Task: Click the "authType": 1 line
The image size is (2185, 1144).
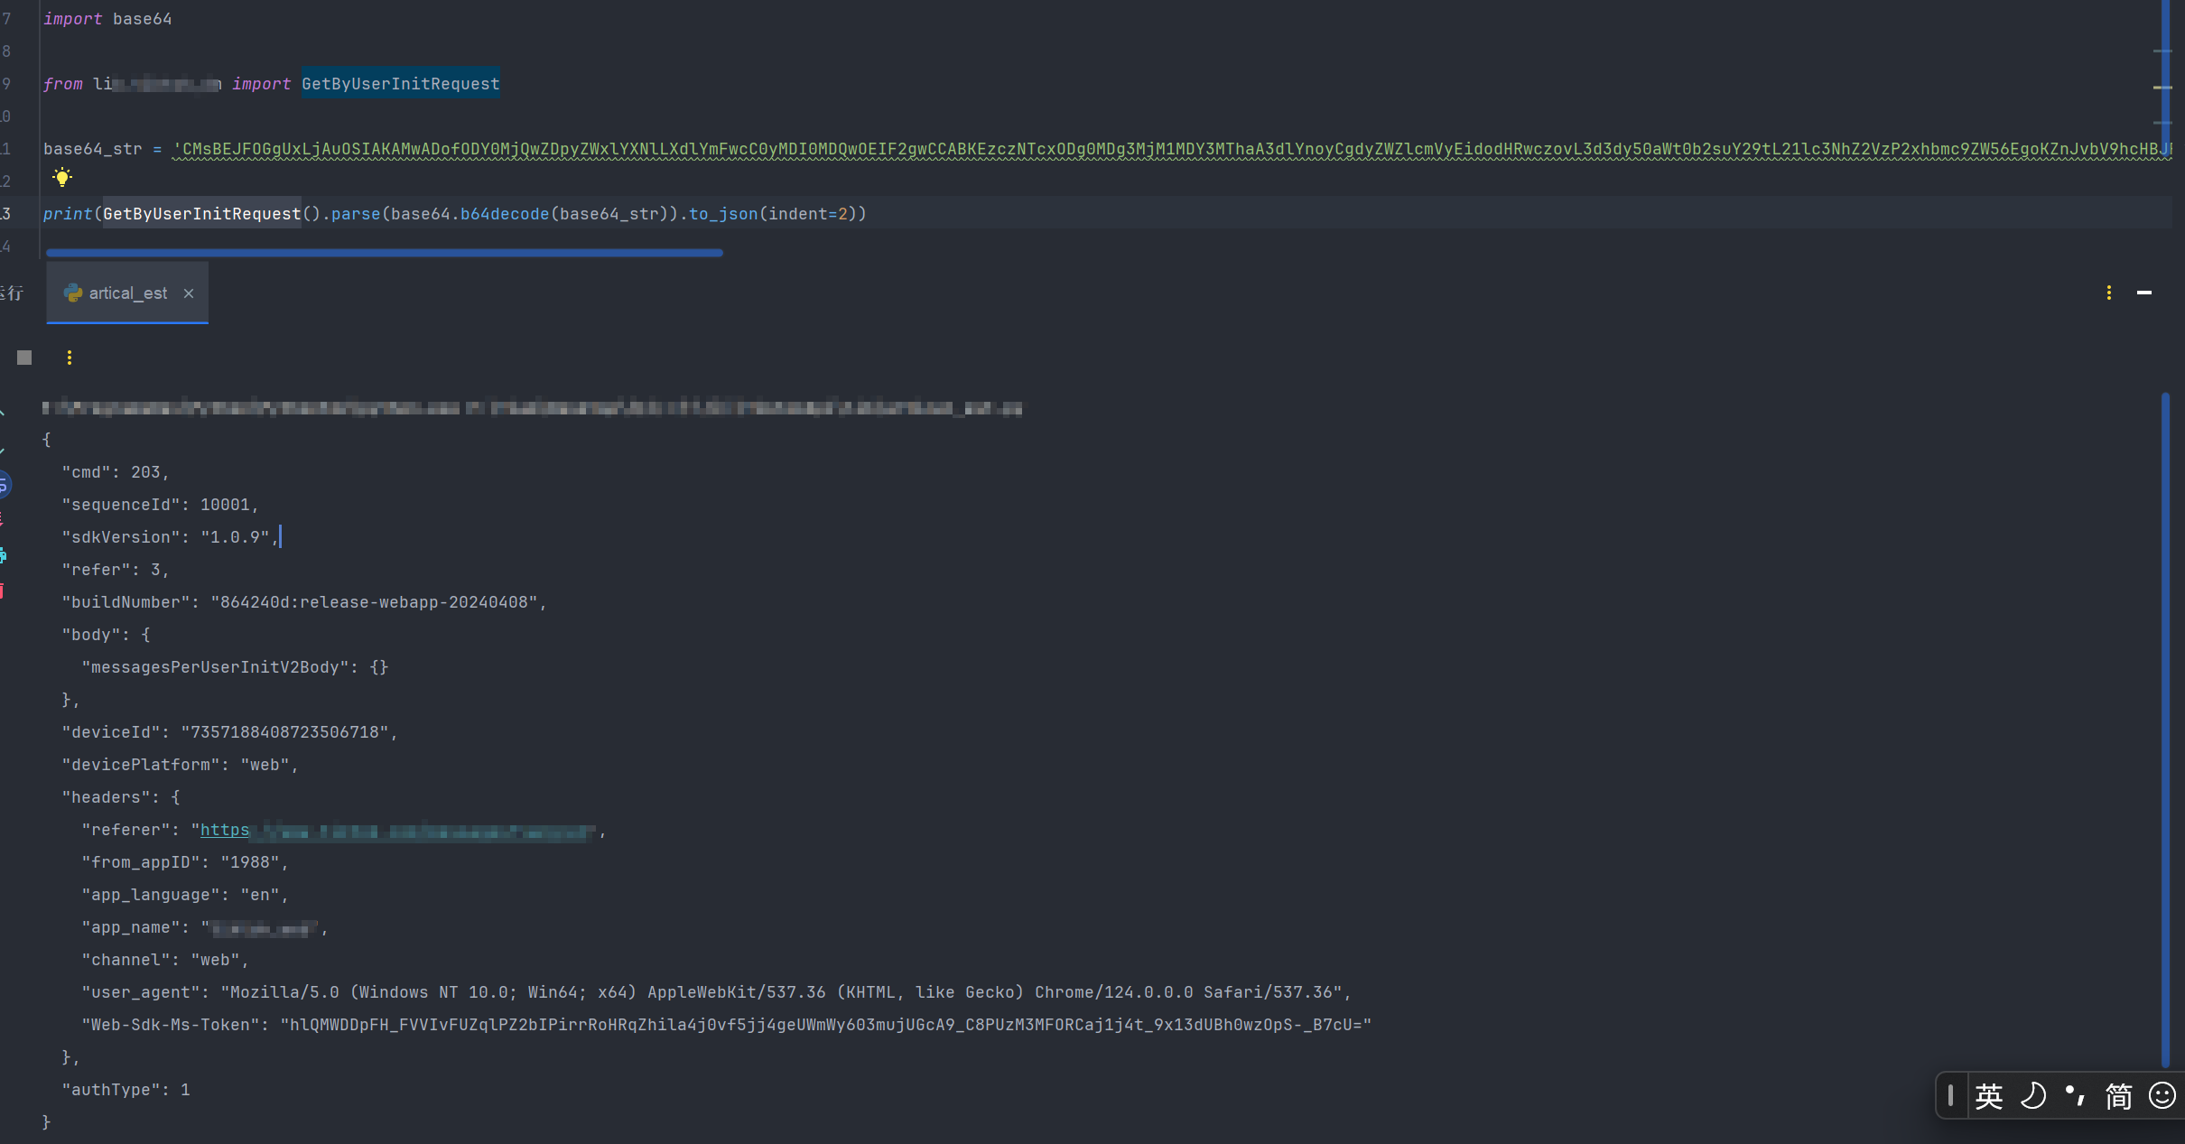Action: click(126, 1090)
